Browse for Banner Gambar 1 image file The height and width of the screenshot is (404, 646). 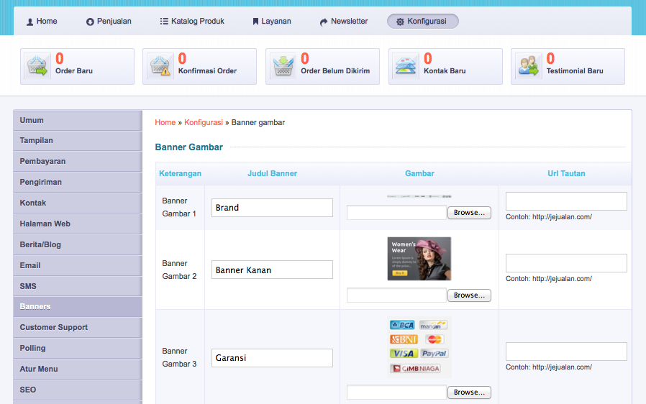[x=469, y=213]
